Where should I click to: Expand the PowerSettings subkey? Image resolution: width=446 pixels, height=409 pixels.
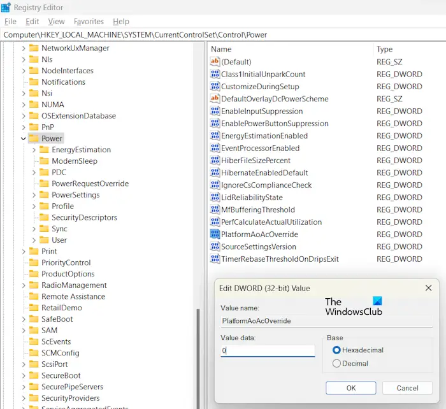[34, 195]
